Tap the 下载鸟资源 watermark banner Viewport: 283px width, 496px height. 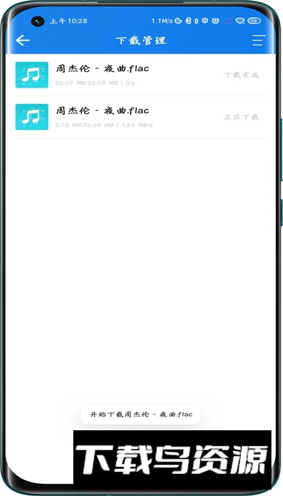point(172,460)
